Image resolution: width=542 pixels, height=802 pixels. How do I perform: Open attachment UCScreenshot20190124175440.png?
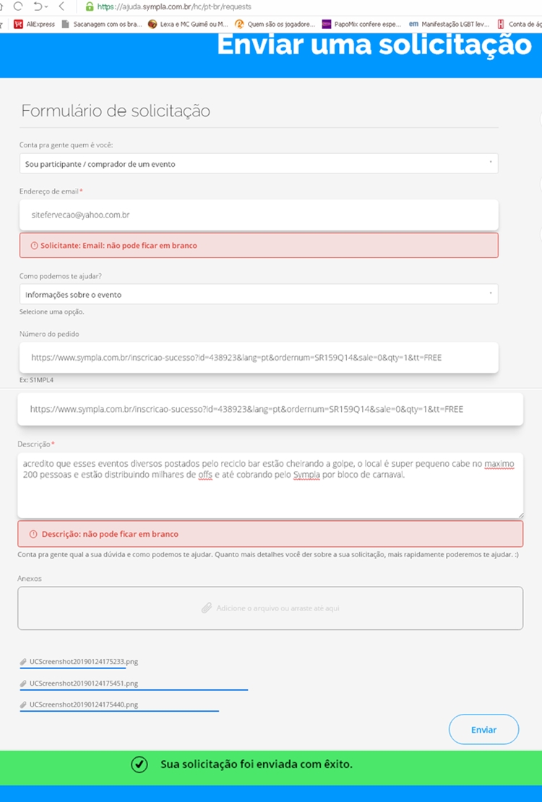tap(83, 704)
